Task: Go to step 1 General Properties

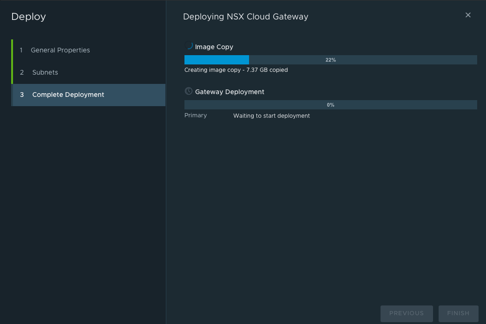Action: (x=89, y=50)
